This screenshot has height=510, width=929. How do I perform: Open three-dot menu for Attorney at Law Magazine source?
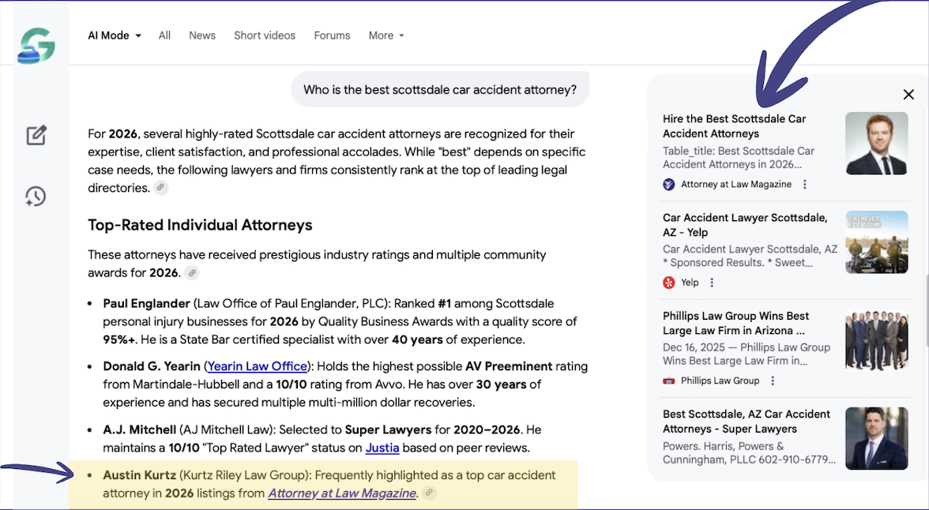(x=804, y=184)
